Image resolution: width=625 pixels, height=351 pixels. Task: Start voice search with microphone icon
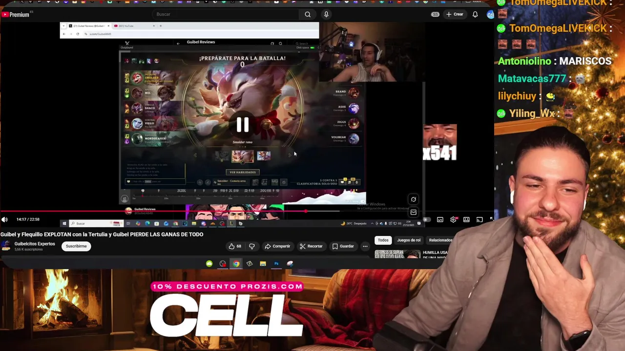(x=326, y=14)
